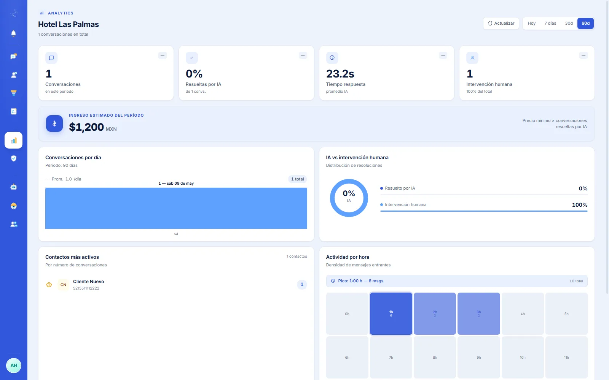Select the Hoy time range
Viewport: 609px width, 380px height.
pyautogui.click(x=531, y=24)
